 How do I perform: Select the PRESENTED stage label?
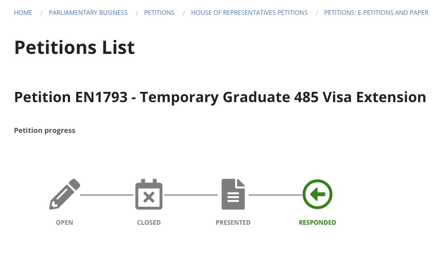(x=233, y=223)
